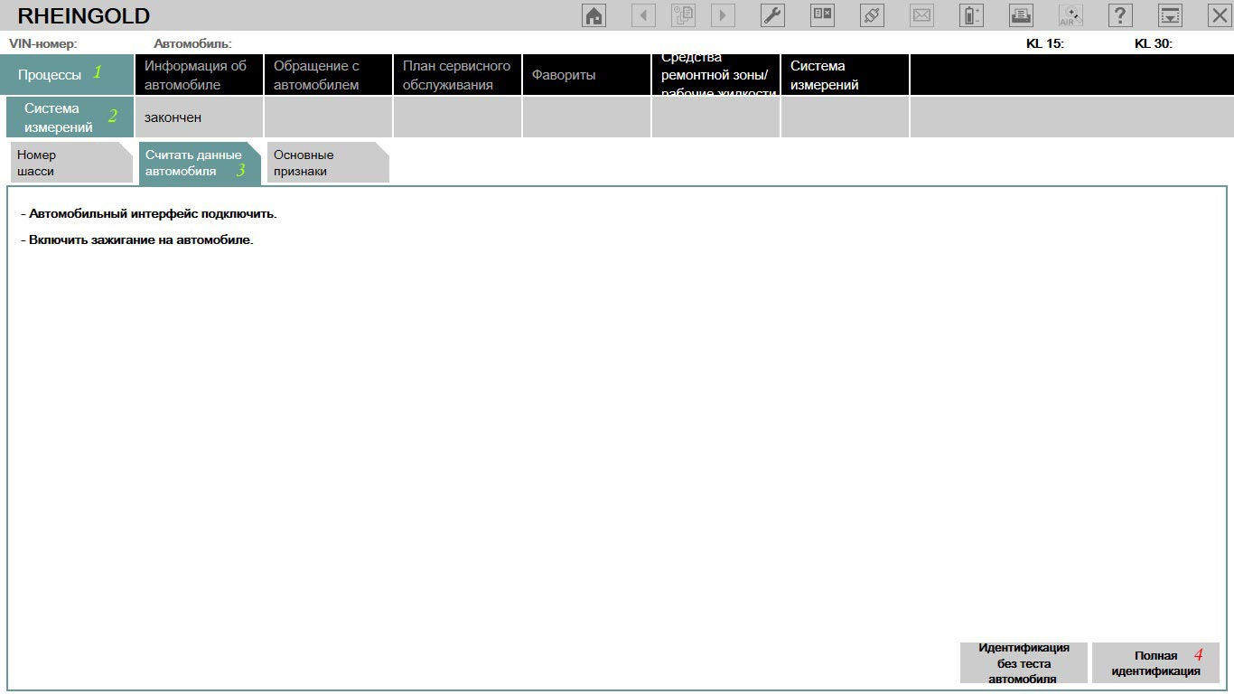Click the KL 30 status label
1234x694 pixels.
point(1154,43)
